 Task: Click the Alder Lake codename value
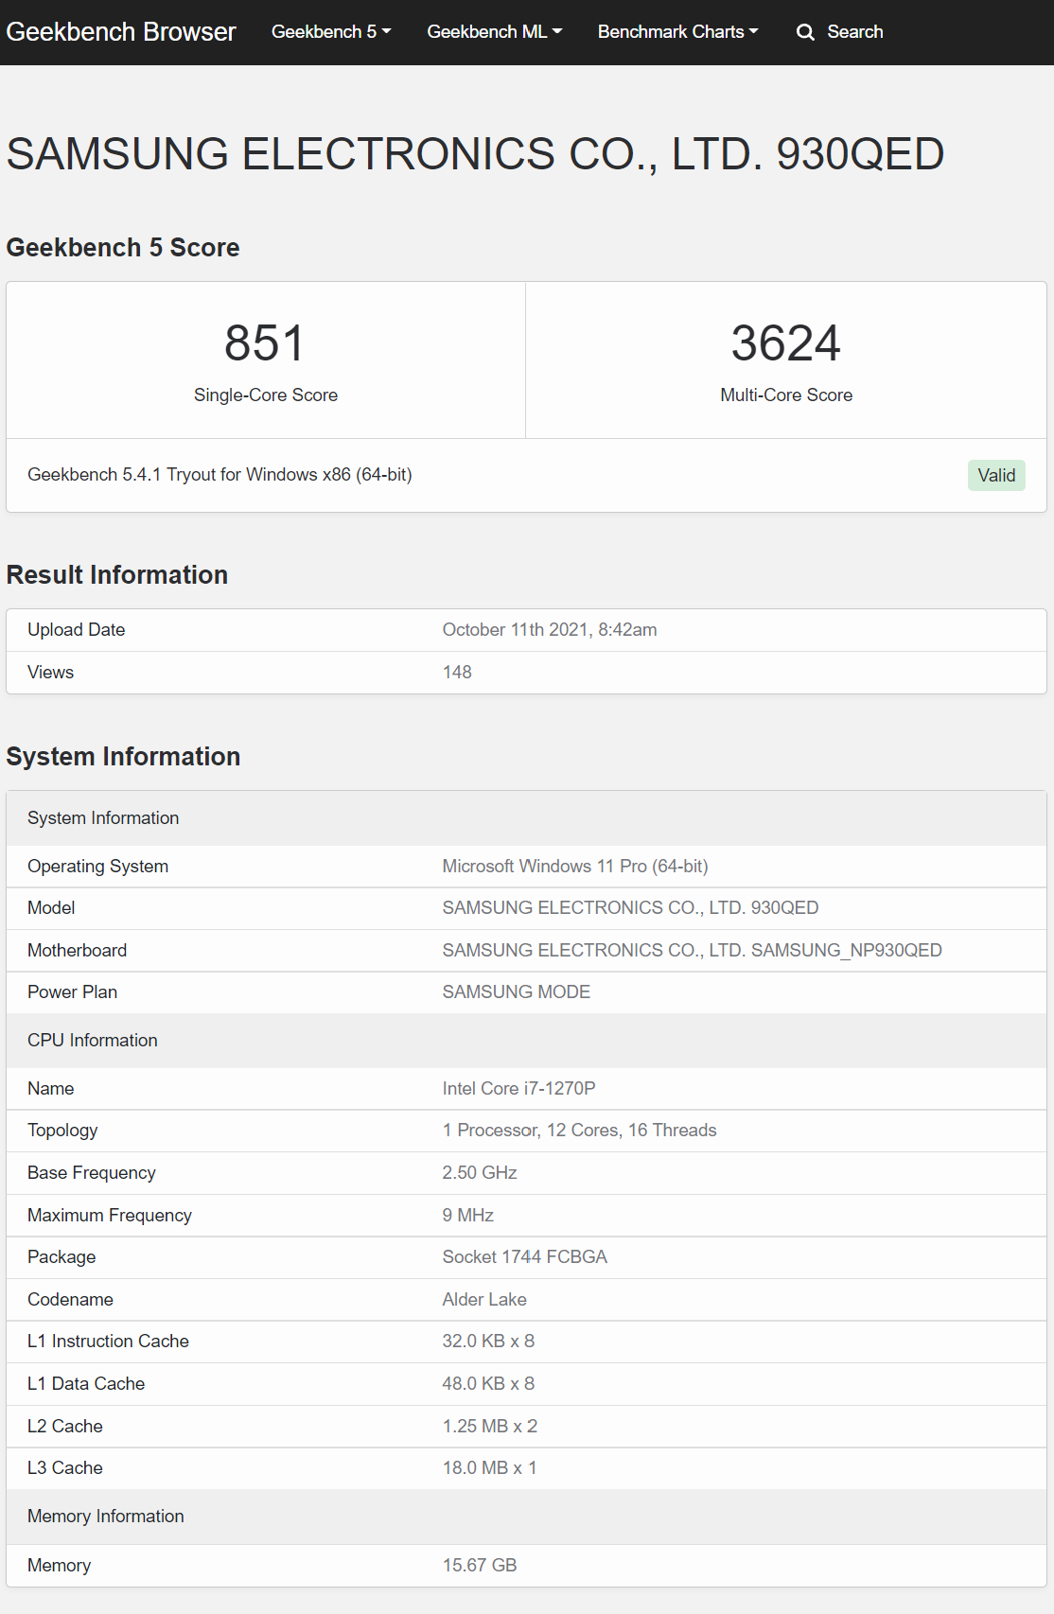[484, 1300]
